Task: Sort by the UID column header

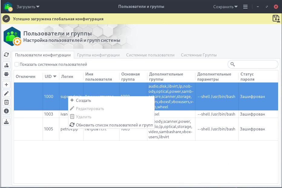Action: point(51,76)
